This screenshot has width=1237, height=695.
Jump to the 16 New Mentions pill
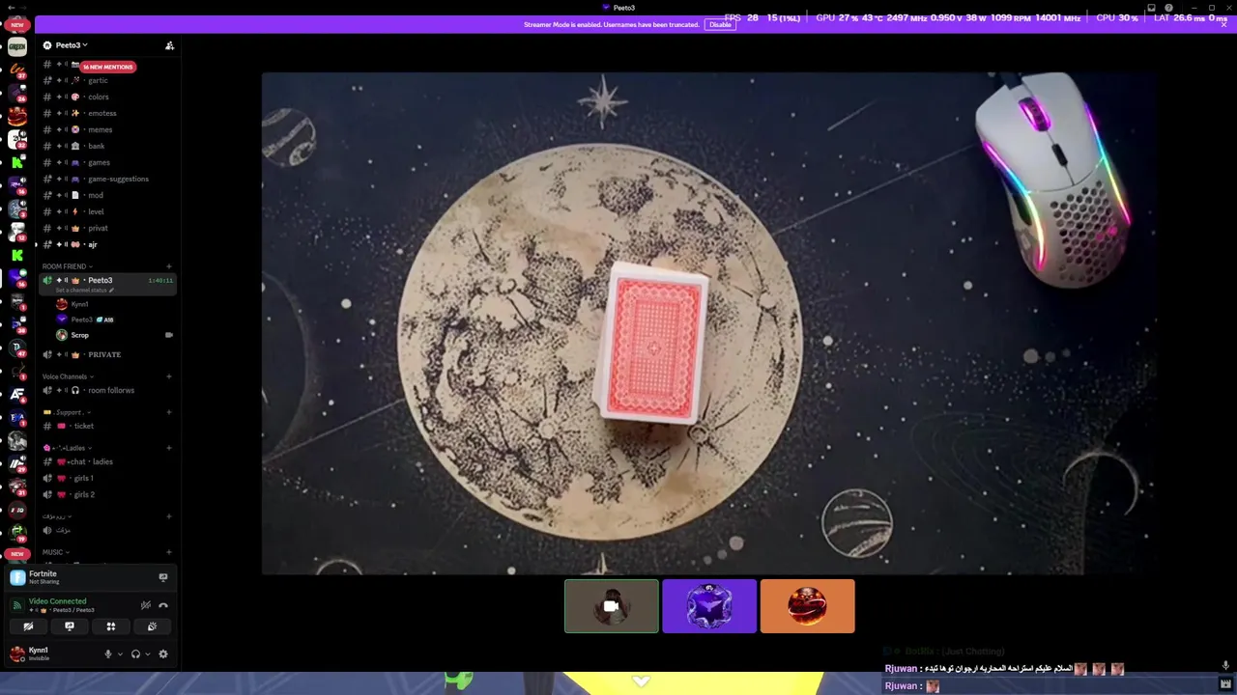107,67
